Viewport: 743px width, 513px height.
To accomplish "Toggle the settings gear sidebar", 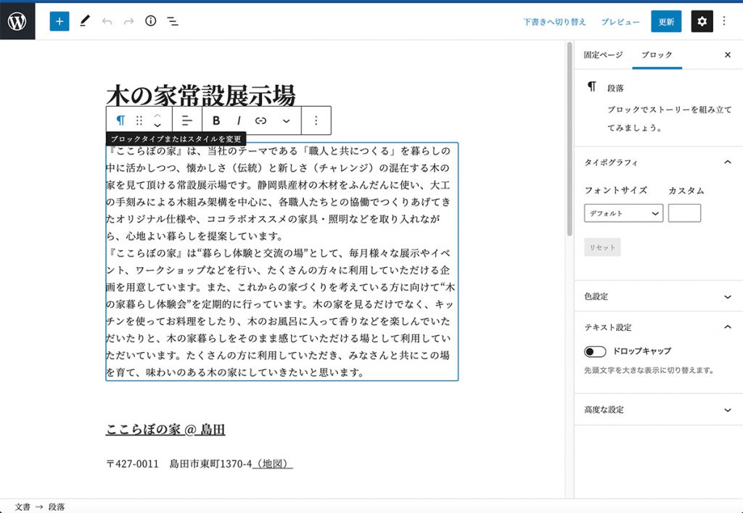I will pyautogui.click(x=702, y=21).
